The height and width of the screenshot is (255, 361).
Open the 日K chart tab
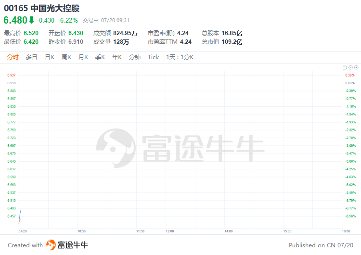[50, 57]
